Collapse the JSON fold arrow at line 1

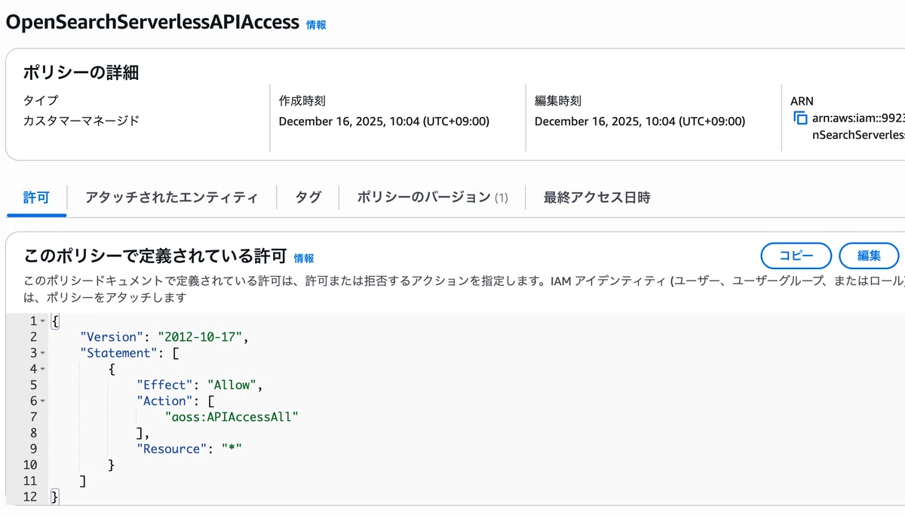click(x=43, y=321)
